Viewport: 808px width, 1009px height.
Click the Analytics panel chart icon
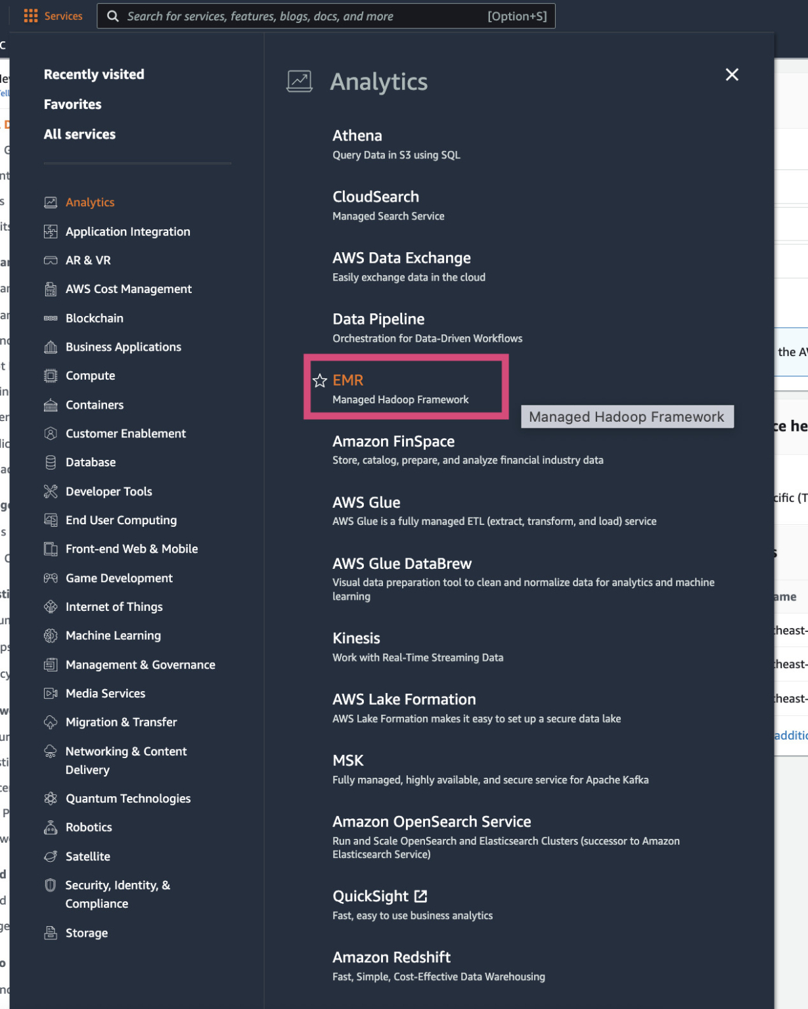coord(300,80)
